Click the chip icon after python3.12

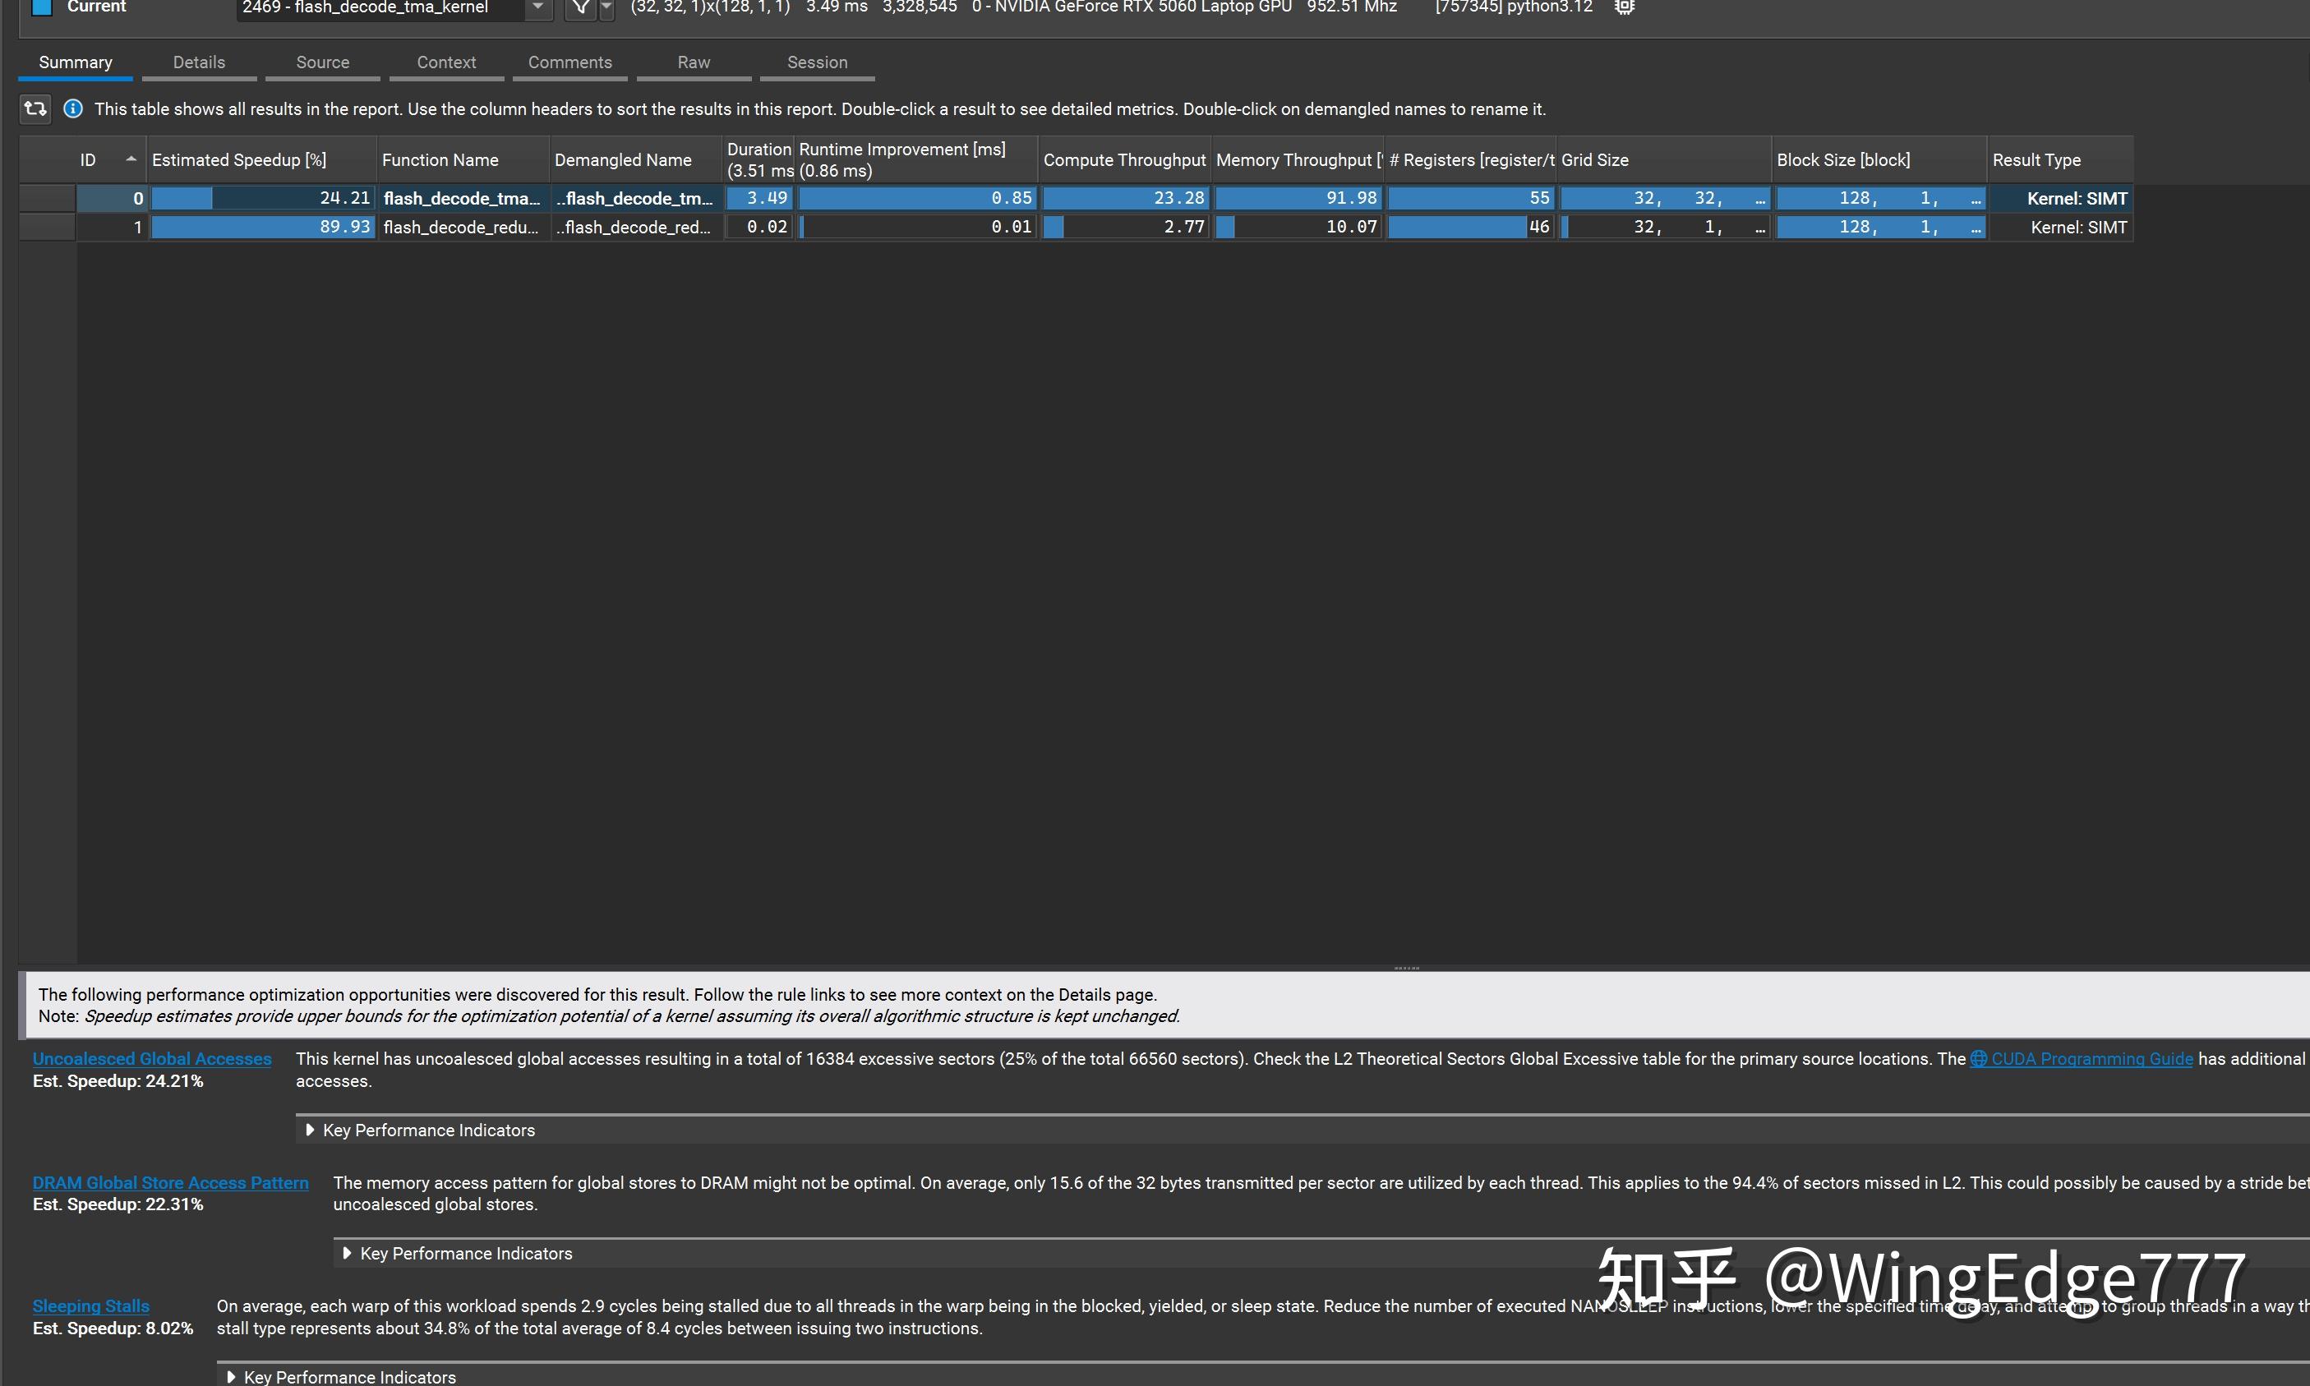click(x=1625, y=7)
